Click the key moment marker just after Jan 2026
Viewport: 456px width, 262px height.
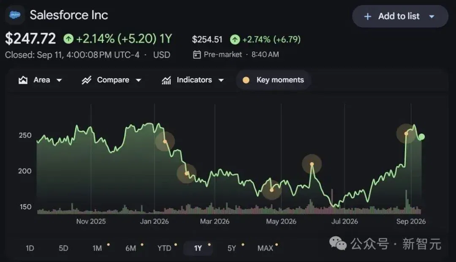click(165, 142)
